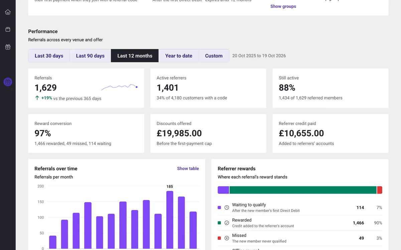401x250 pixels.
Task: Click the Discounts offered value £19,985.00
Action: coord(179,133)
